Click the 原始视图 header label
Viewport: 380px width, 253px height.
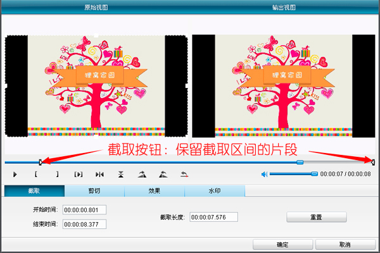point(96,7)
